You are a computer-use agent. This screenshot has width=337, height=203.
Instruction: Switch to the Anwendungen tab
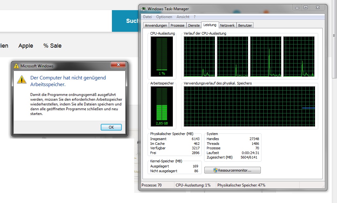click(x=156, y=25)
